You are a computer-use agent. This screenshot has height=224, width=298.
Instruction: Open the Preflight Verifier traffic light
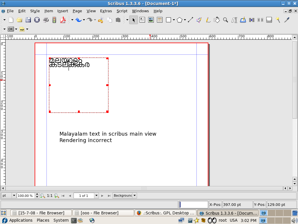coord(54,20)
